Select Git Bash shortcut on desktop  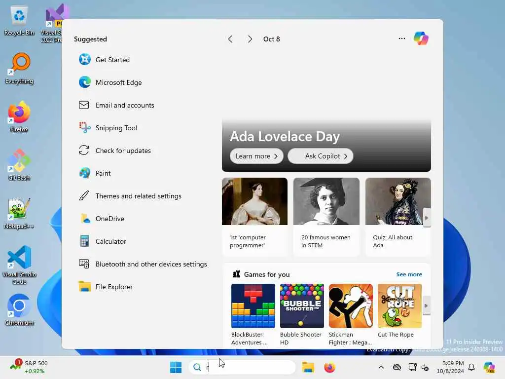pos(19,165)
